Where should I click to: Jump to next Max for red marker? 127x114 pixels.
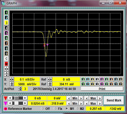pos(100,98)
